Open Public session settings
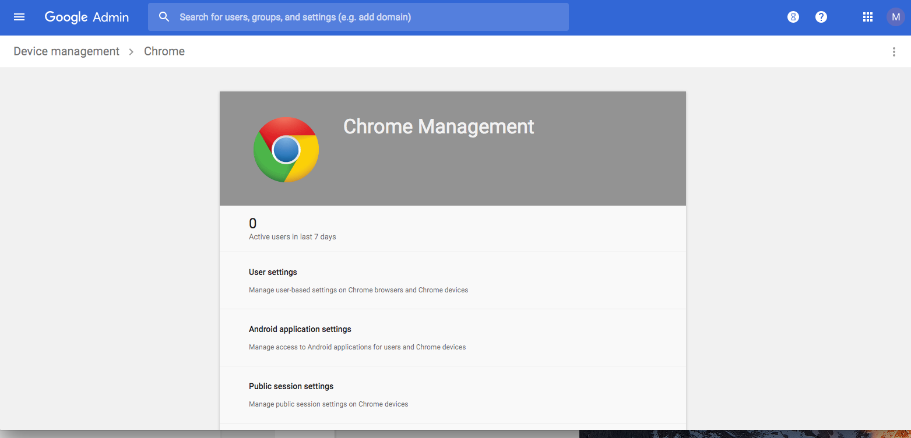The height and width of the screenshot is (438, 911). pos(453,395)
